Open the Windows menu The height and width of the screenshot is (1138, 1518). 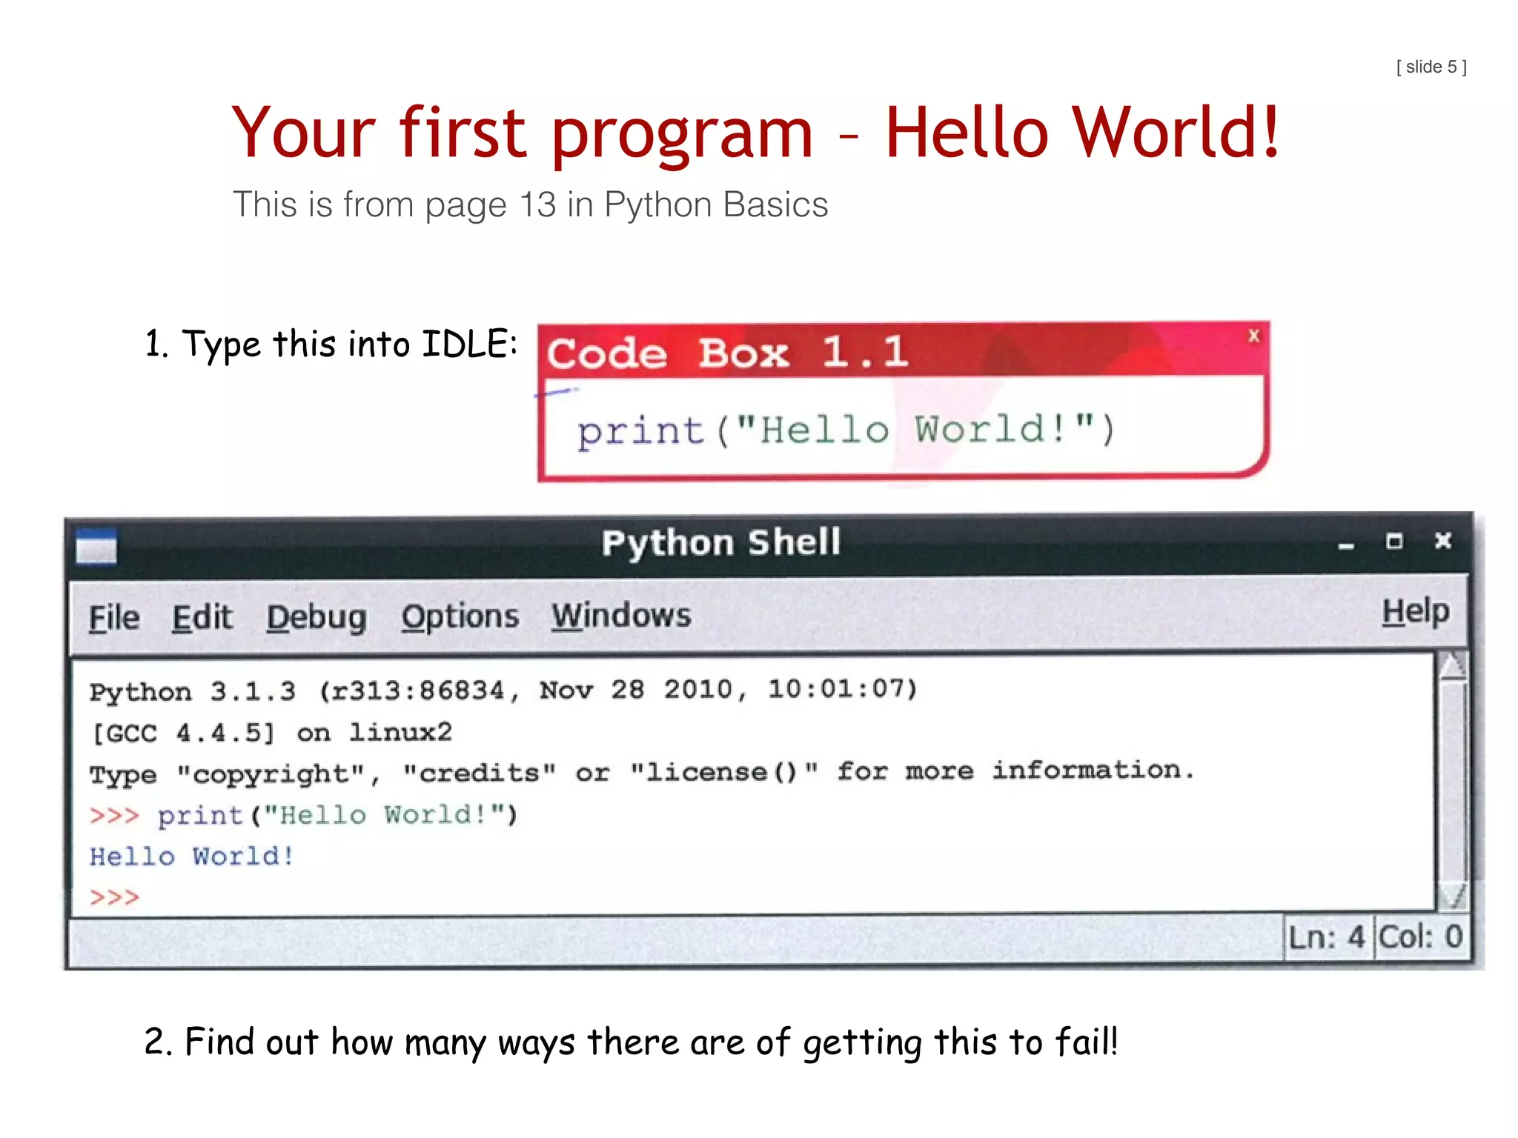[x=621, y=616]
